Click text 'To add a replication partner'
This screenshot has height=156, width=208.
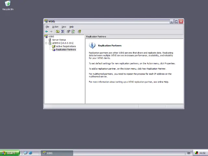[x=102, y=69]
